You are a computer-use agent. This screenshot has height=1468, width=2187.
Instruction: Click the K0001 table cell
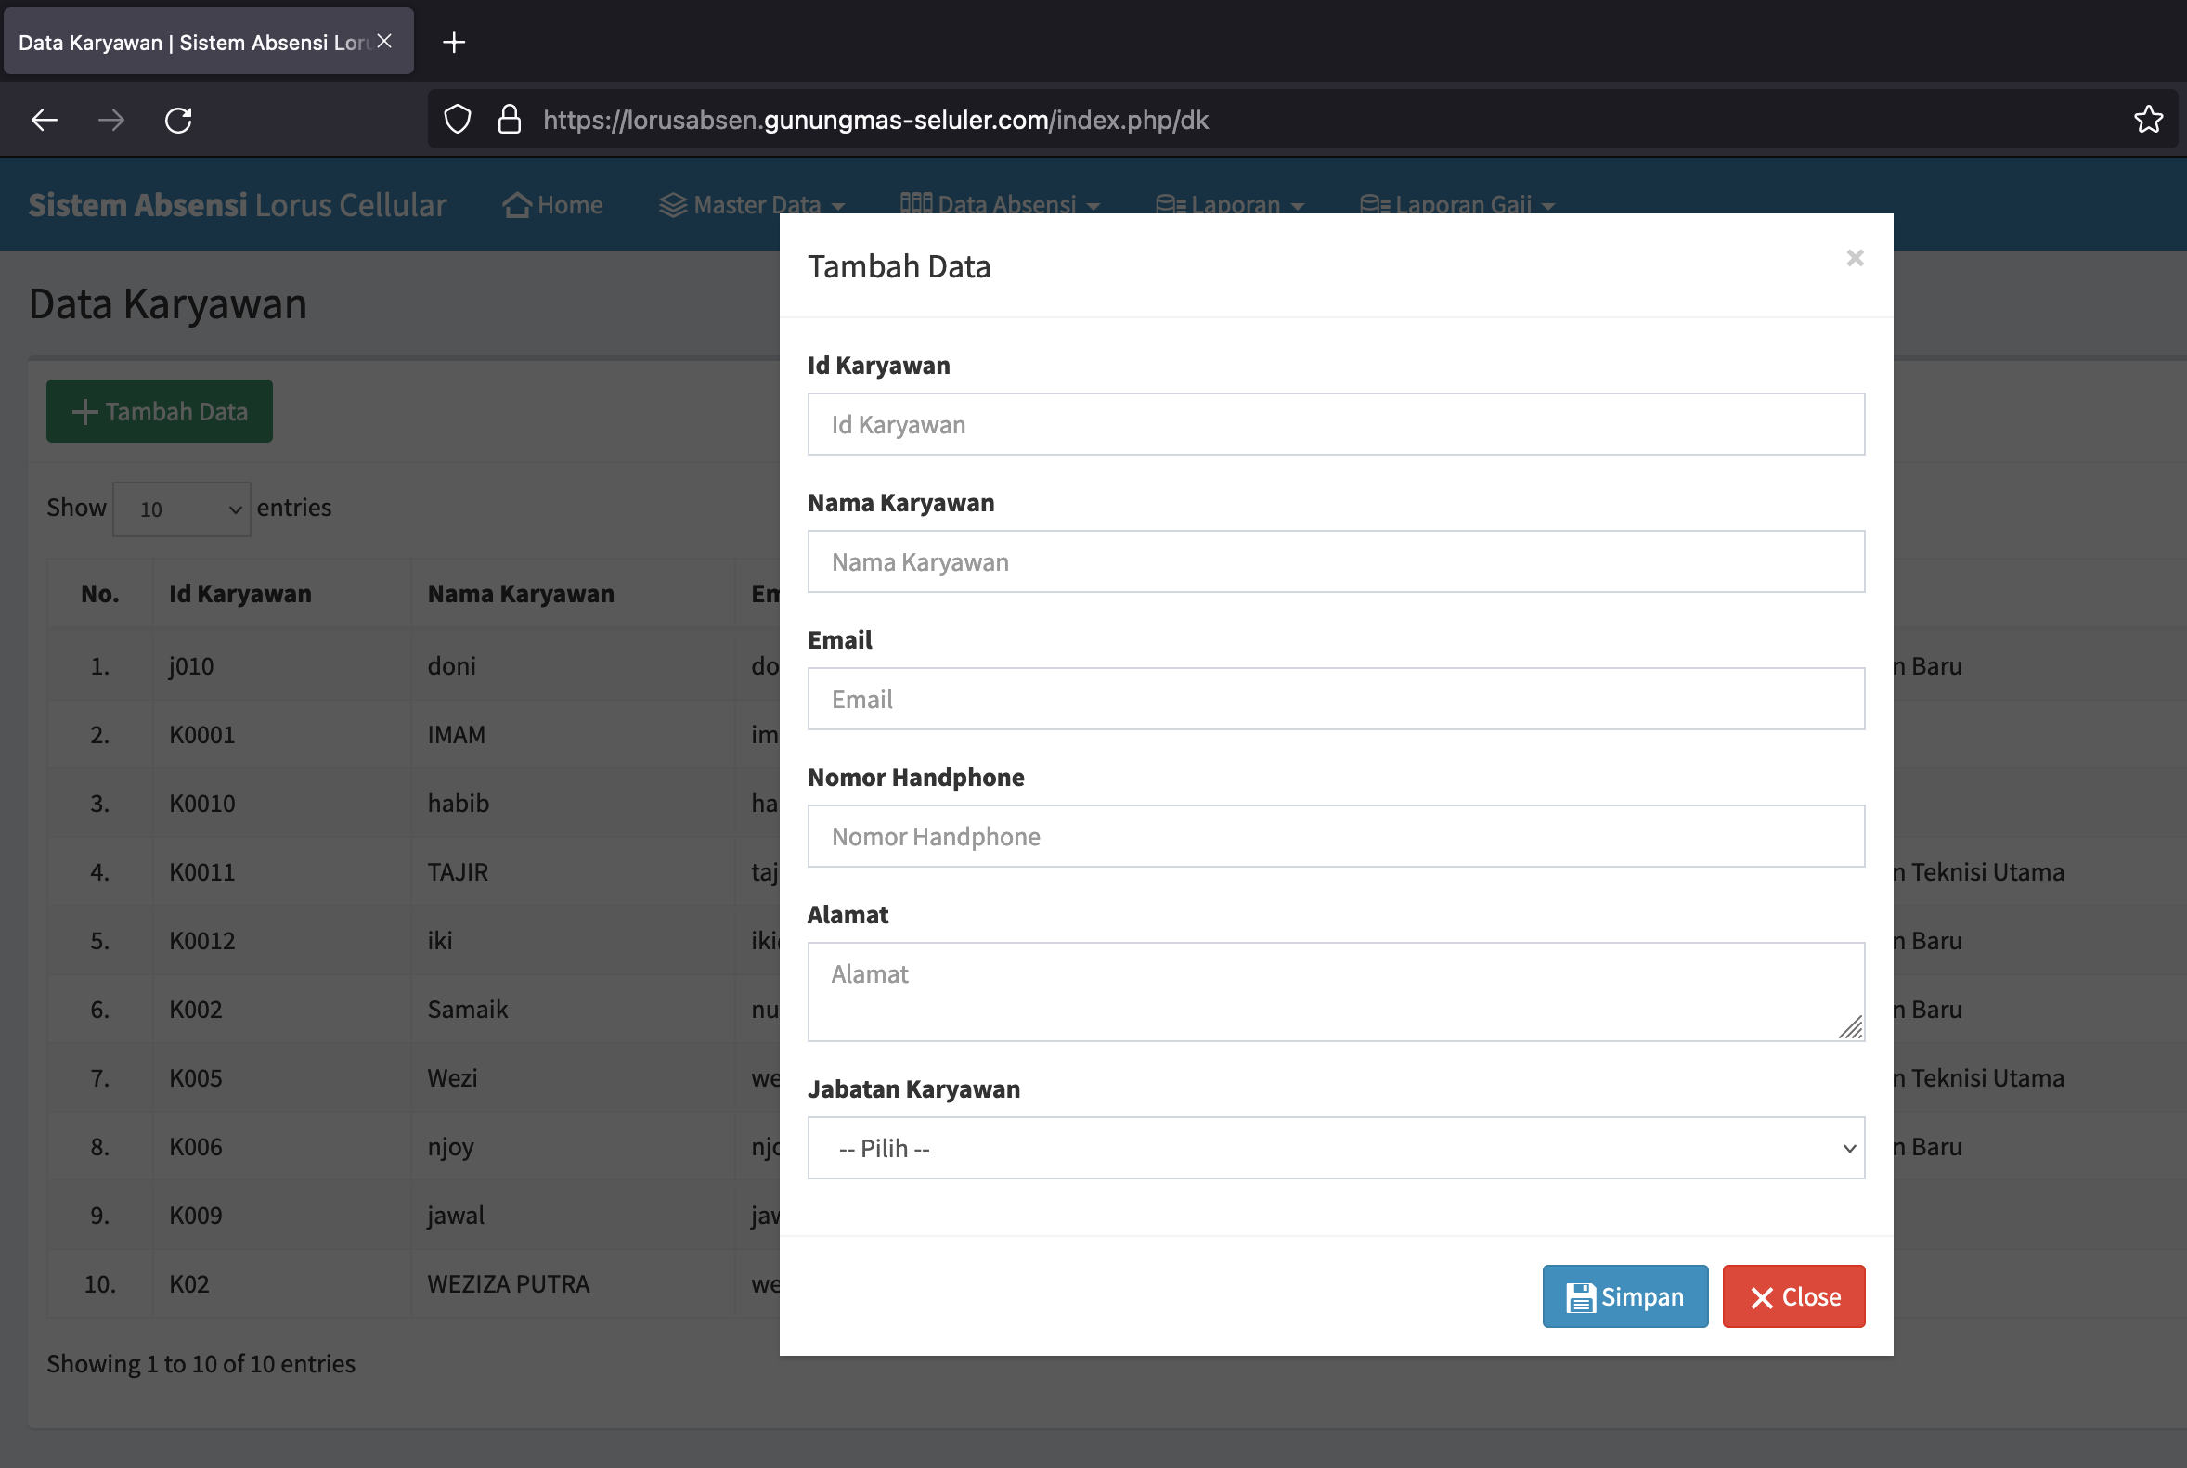click(x=281, y=734)
